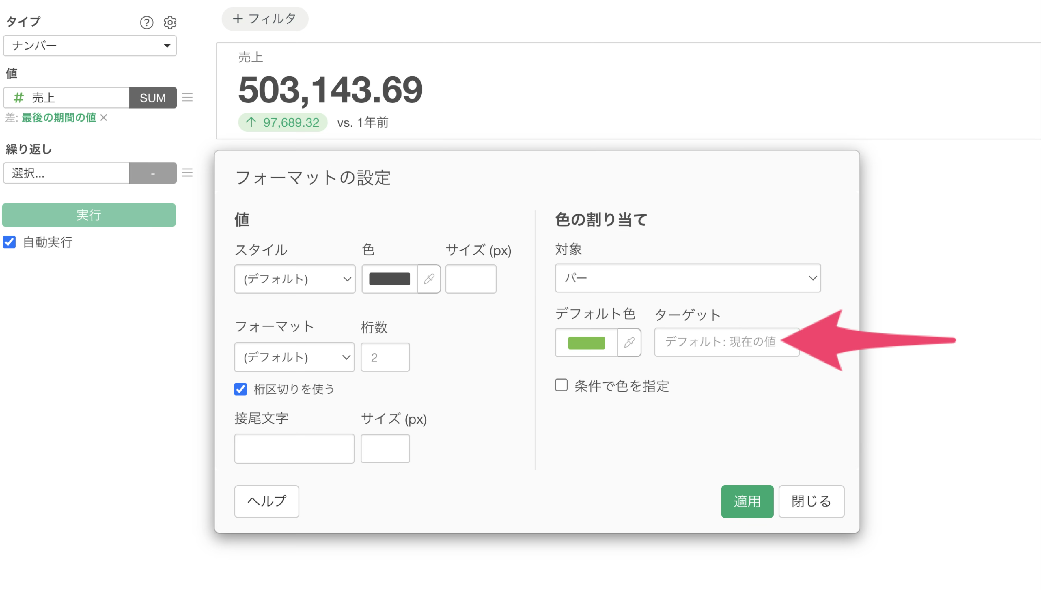Open the ナンバー chart type dropdown

89,45
